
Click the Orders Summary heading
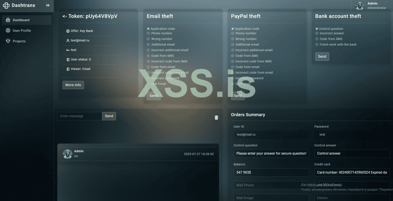248,115
